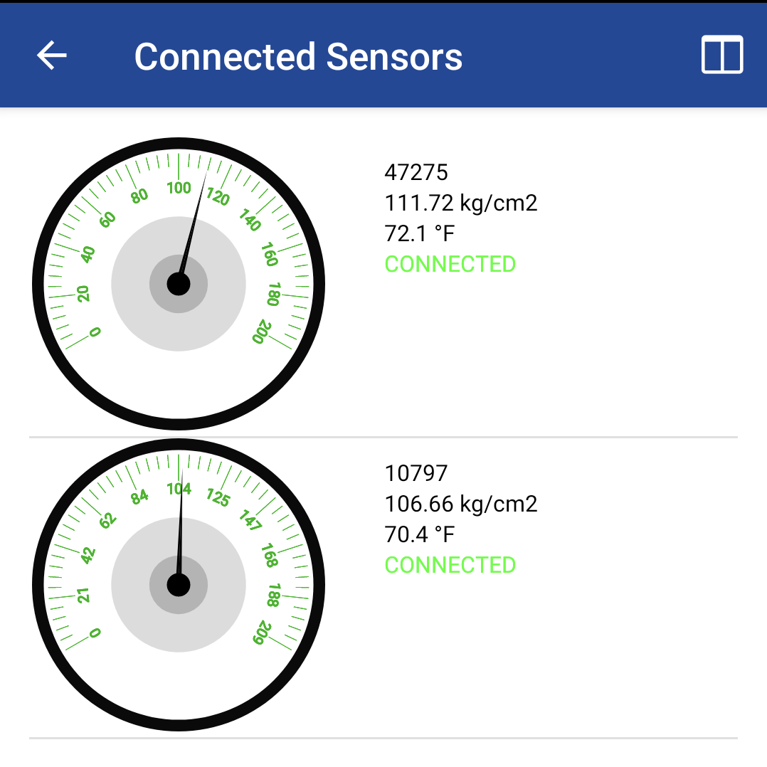Tap the center hub of the second gauge
The width and height of the screenshot is (767, 767).
pyautogui.click(x=179, y=585)
